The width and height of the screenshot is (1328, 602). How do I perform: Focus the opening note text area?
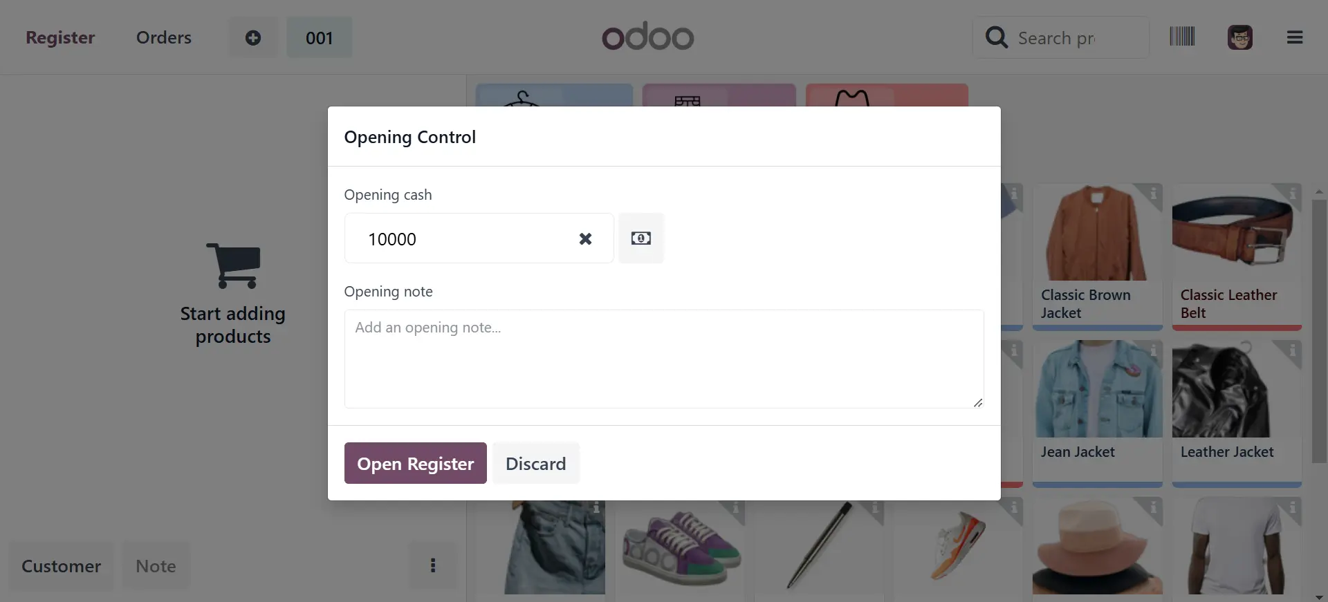tap(663, 359)
